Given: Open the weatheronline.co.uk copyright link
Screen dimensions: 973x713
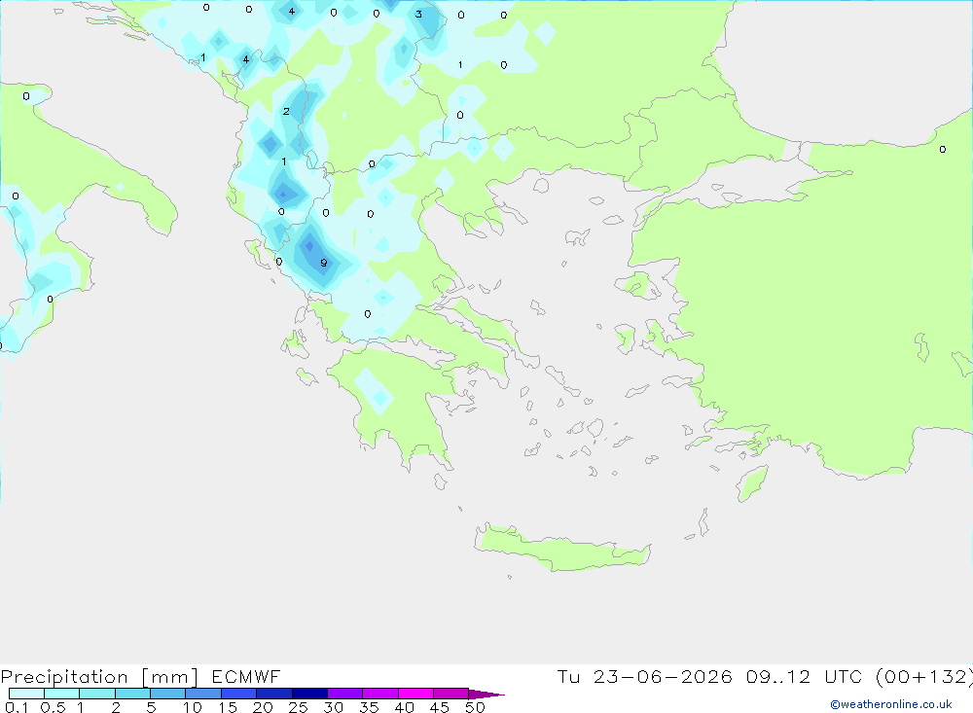Looking at the screenshot, I should pyautogui.click(x=890, y=704).
